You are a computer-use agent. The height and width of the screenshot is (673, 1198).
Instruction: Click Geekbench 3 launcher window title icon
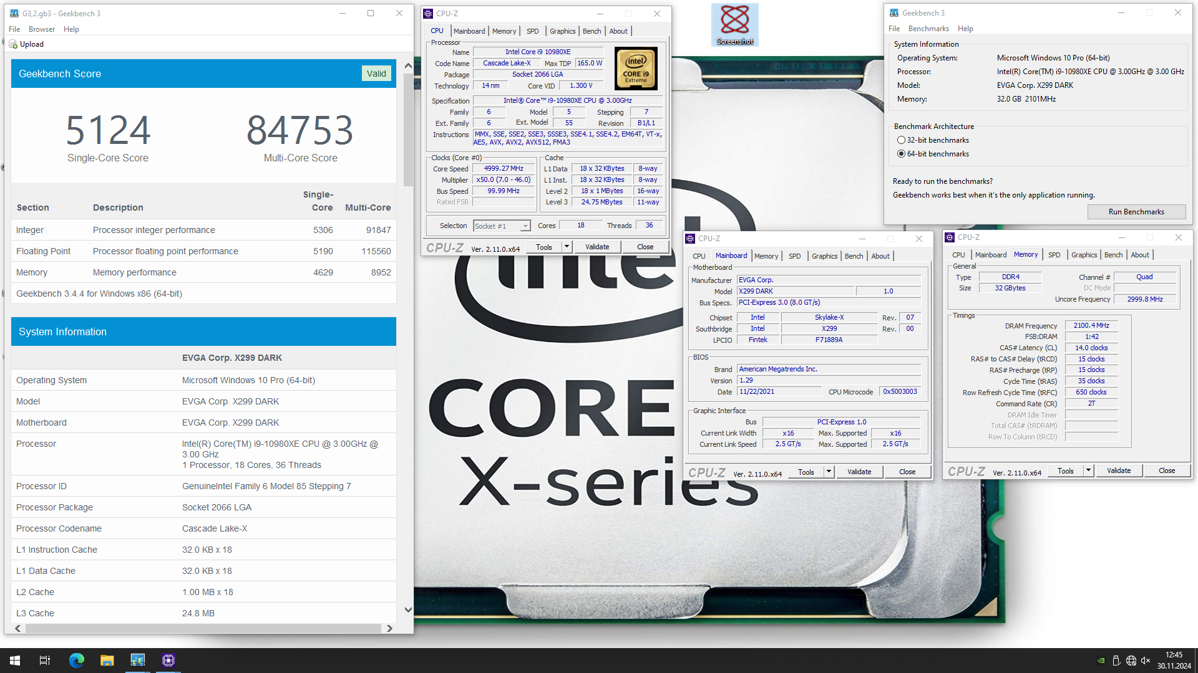(894, 12)
